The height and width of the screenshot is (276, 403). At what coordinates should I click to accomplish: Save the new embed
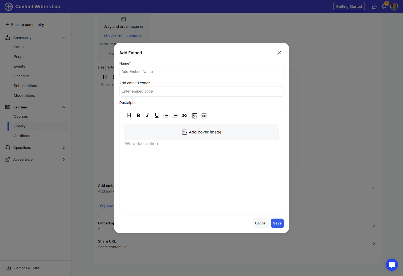click(277, 223)
